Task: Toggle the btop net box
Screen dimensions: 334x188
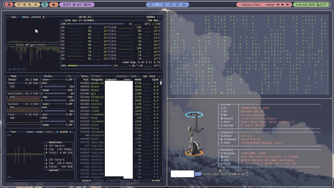Action: (x=13, y=132)
